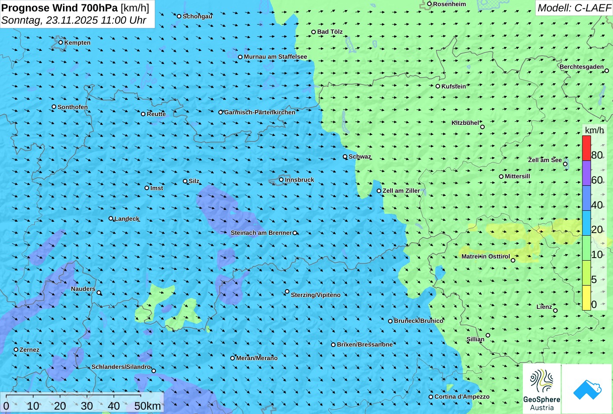Screen dimensions: 613x414
Task: Click the Kempten city marker
Action: [61, 42]
